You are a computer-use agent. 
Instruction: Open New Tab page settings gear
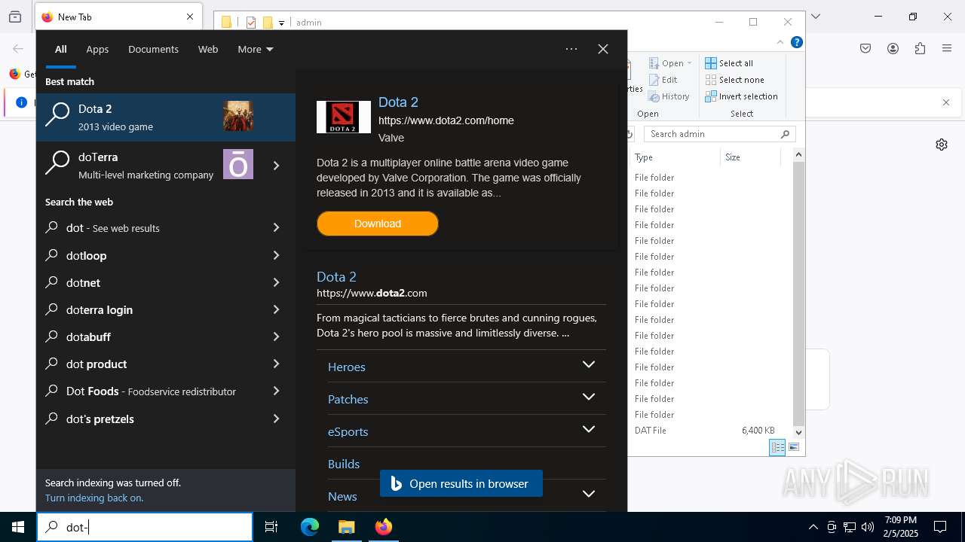(x=942, y=145)
